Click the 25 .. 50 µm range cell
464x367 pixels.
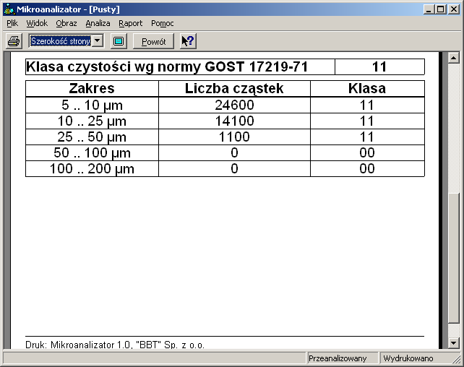[92, 137]
